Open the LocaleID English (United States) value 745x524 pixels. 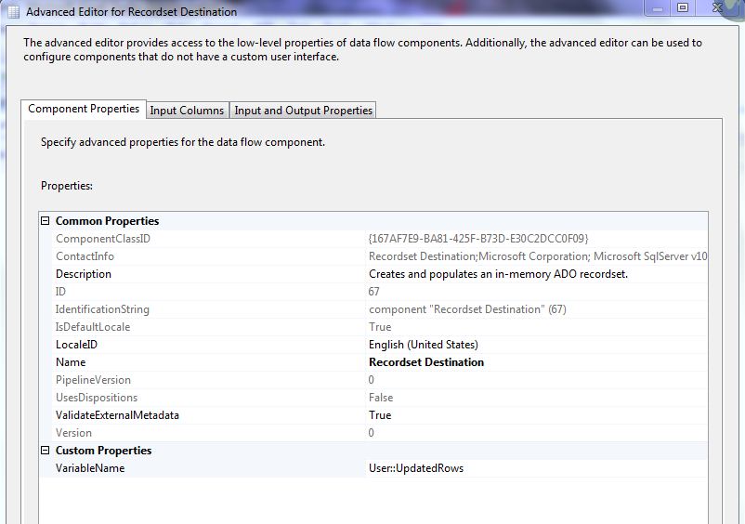[423, 345]
